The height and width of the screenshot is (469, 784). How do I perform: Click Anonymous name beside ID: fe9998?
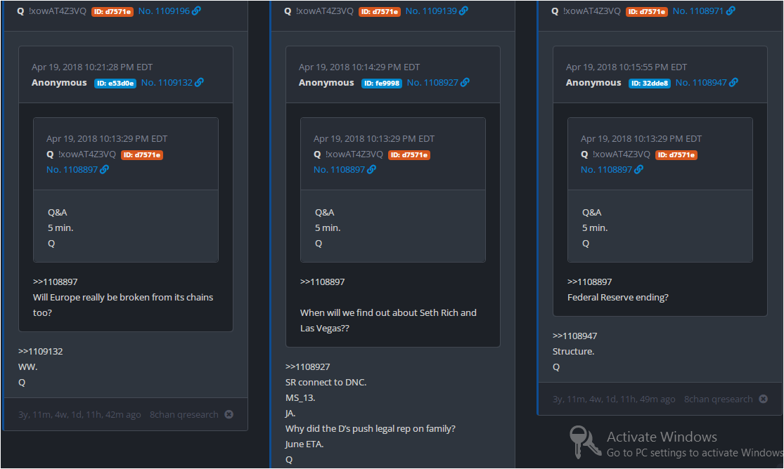click(326, 82)
